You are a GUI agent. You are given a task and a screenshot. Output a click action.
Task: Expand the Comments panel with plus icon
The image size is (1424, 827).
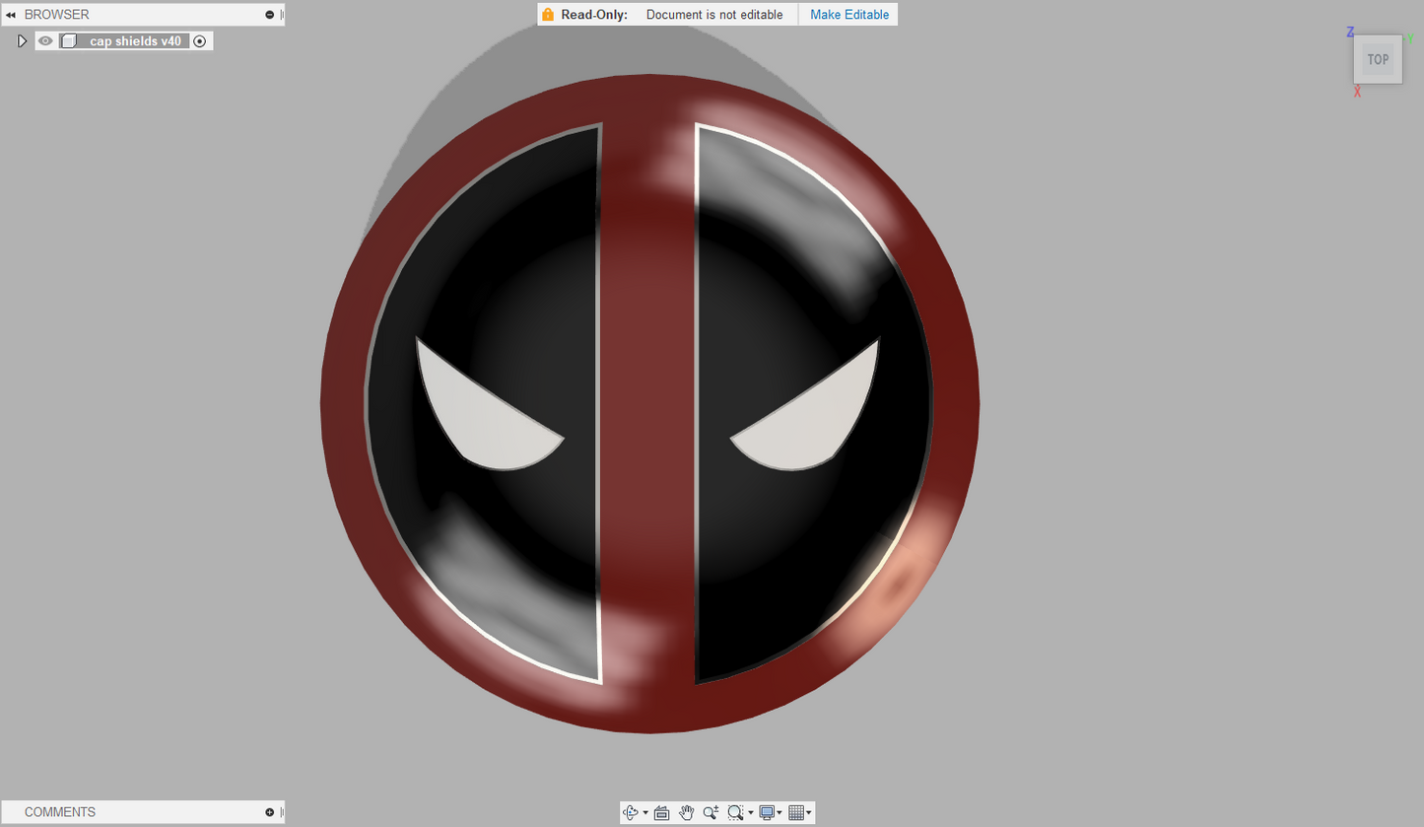point(269,812)
